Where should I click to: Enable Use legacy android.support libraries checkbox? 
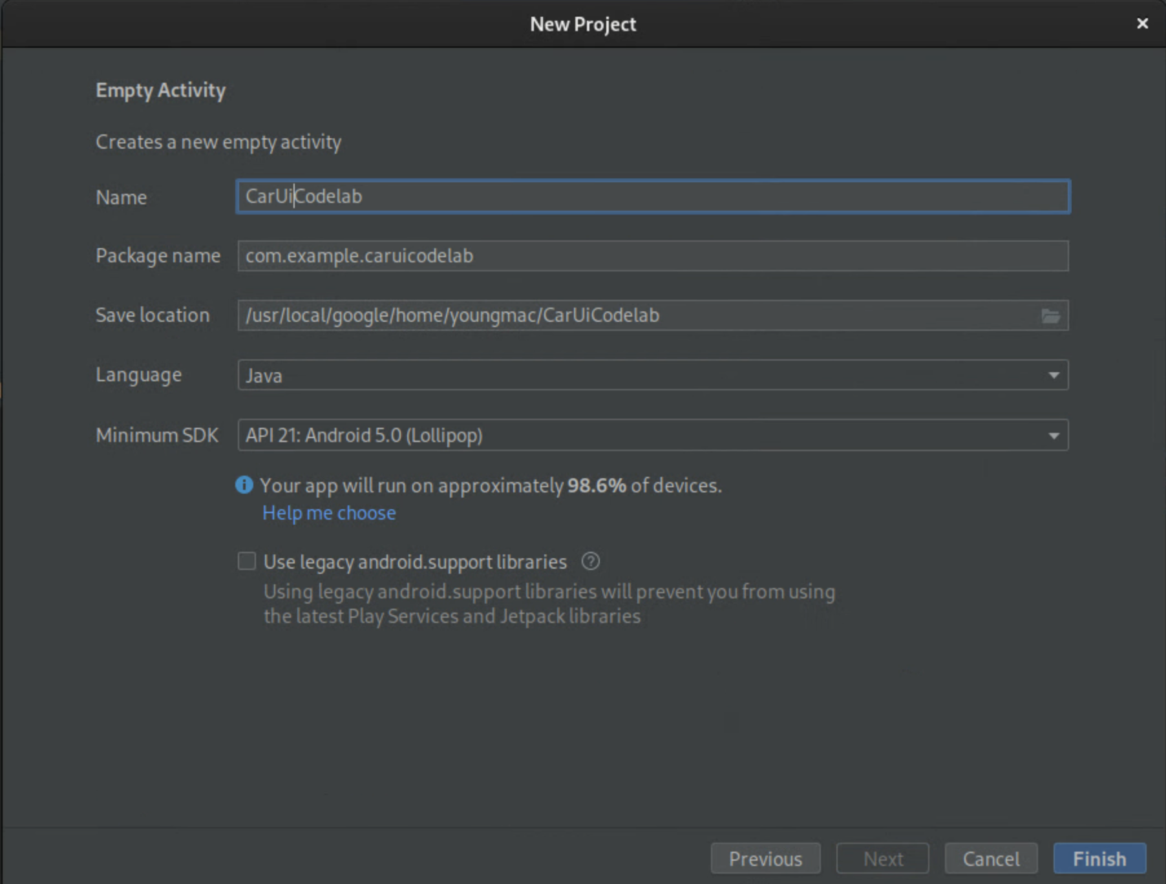coord(247,561)
